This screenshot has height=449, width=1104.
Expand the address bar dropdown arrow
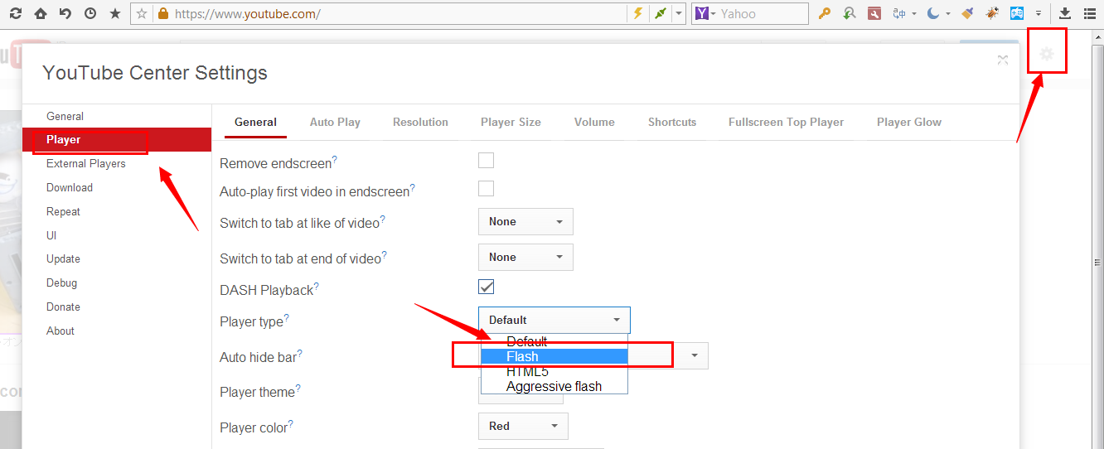pos(680,13)
